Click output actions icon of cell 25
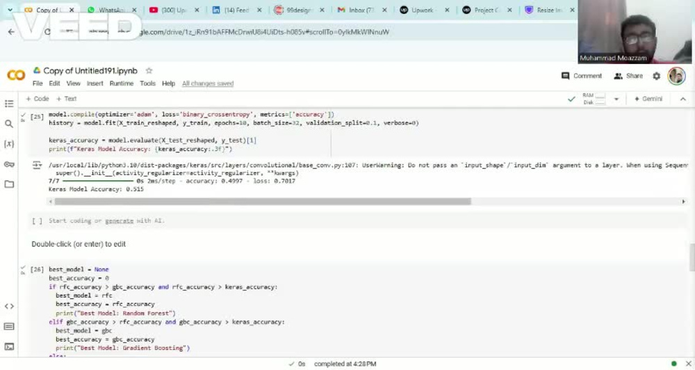Viewport: 695px width, 370px height. (x=38, y=165)
